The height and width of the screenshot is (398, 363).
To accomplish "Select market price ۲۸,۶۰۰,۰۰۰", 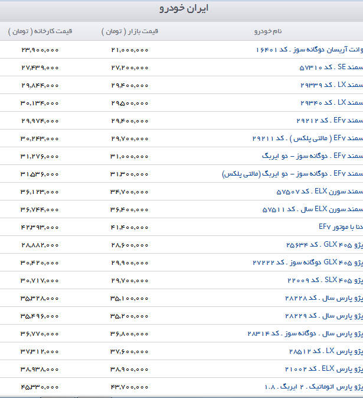I will tap(130, 245).
